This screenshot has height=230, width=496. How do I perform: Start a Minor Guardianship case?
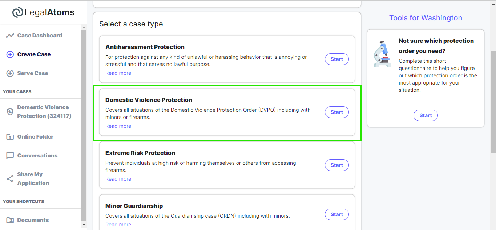(x=336, y=214)
